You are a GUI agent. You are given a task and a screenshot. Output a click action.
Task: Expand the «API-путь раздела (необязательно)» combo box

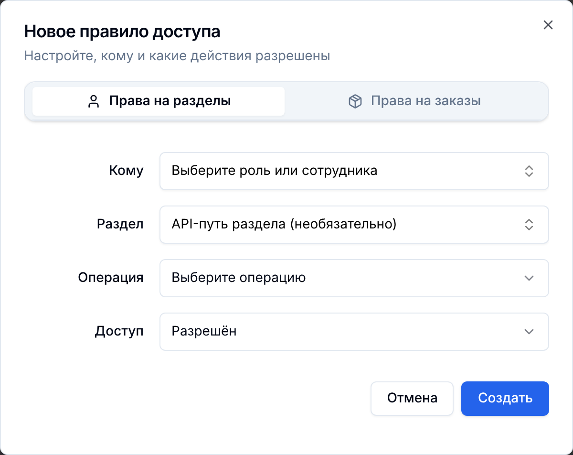[354, 225]
